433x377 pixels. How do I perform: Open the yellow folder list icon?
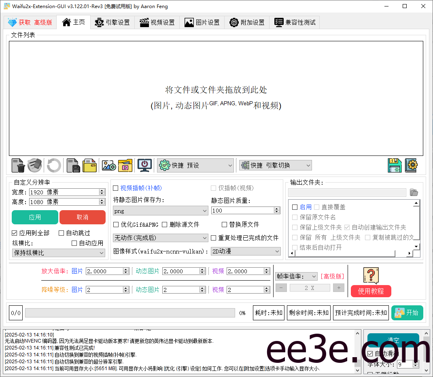pos(89,165)
